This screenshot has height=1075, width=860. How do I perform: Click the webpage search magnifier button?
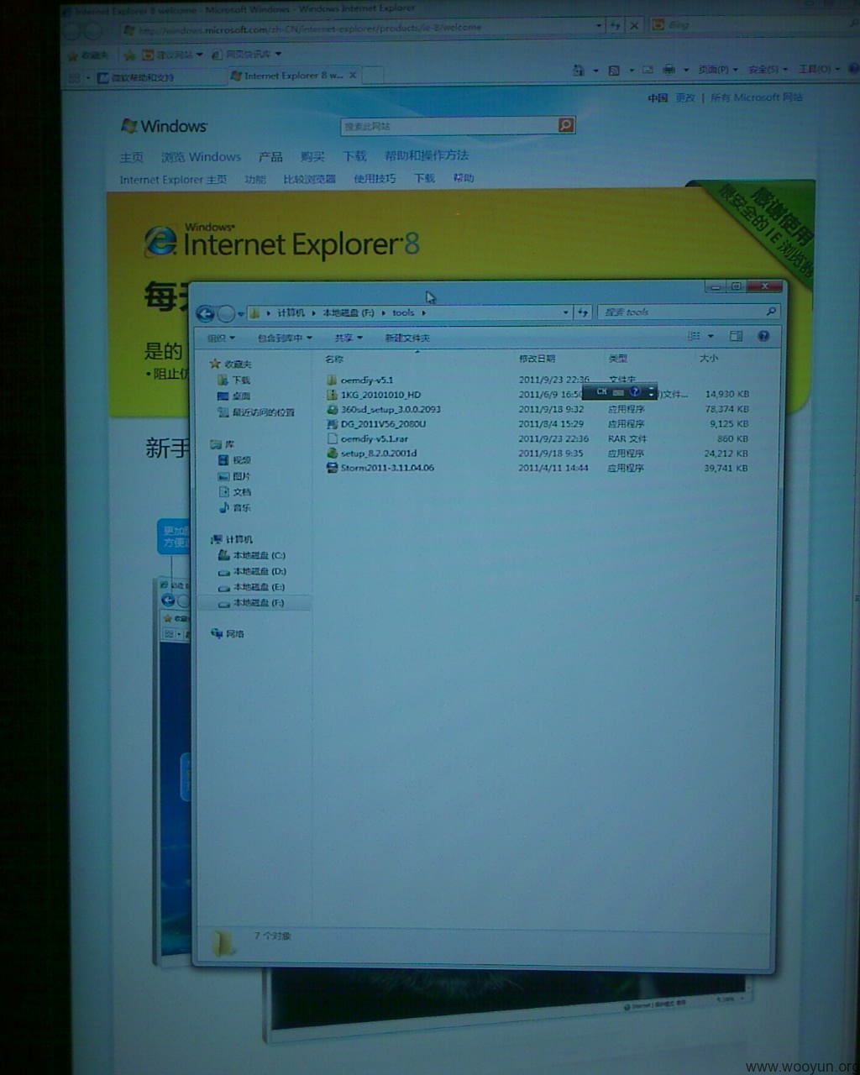566,125
